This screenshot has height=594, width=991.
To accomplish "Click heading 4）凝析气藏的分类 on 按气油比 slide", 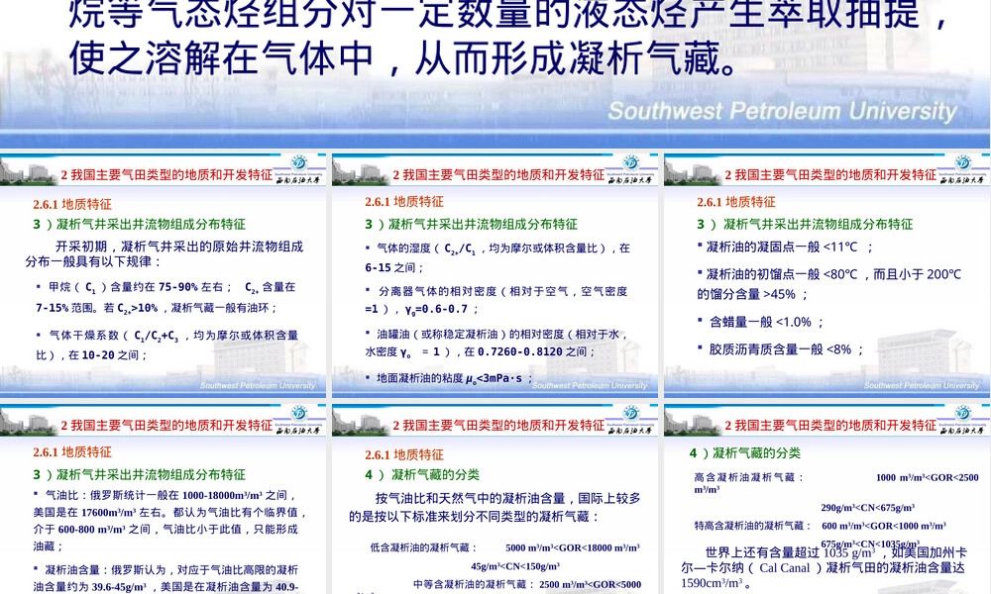I will point(421,474).
